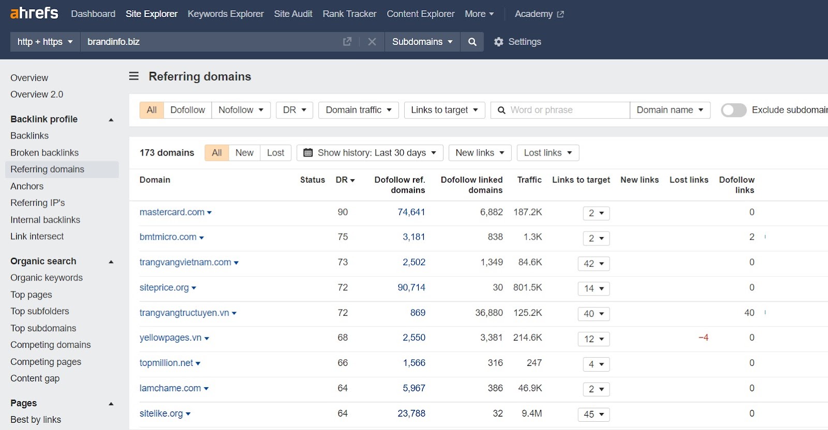Screen dimensions: 828x430
Task: Select the All link type filter
Action: coord(152,110)
